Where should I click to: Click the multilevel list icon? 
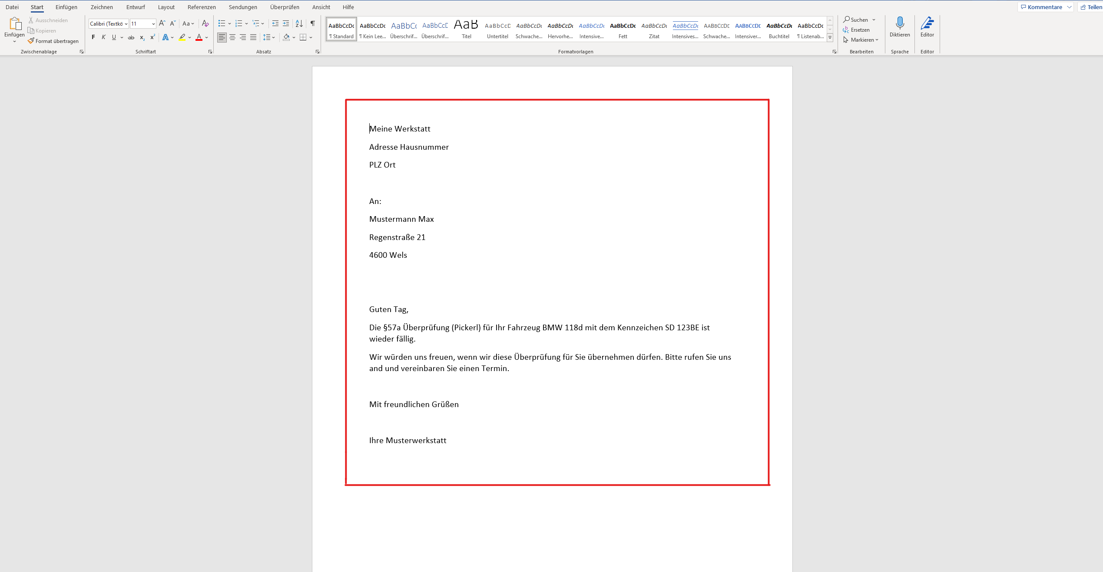coord(256,23)
